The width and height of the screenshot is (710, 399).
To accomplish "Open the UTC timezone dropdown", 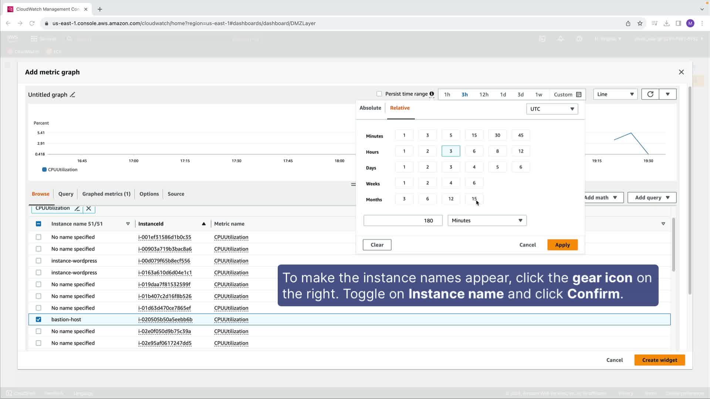I will [552, 109].
